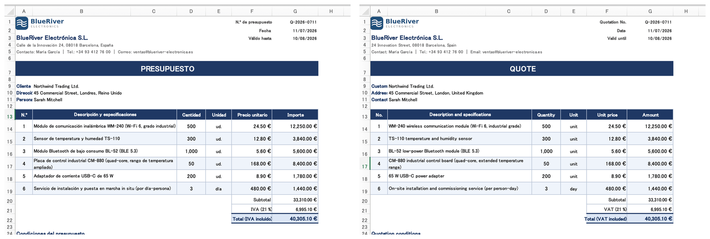Select column B header in the left sheet

81,12
